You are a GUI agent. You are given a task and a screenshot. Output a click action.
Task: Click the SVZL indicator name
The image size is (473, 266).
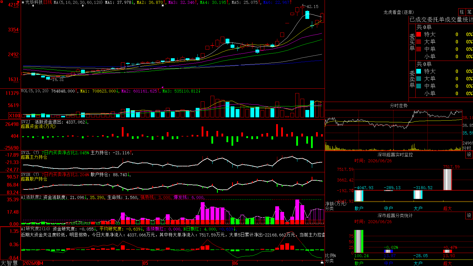[x=26, y=153]
